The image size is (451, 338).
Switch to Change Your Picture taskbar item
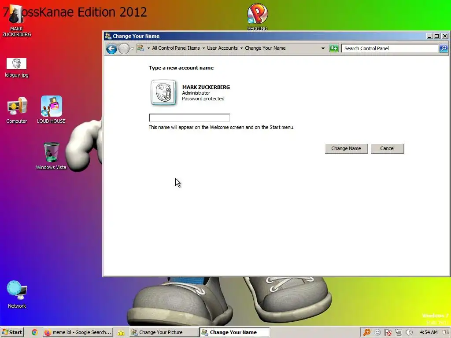click(x=164, y=332)
